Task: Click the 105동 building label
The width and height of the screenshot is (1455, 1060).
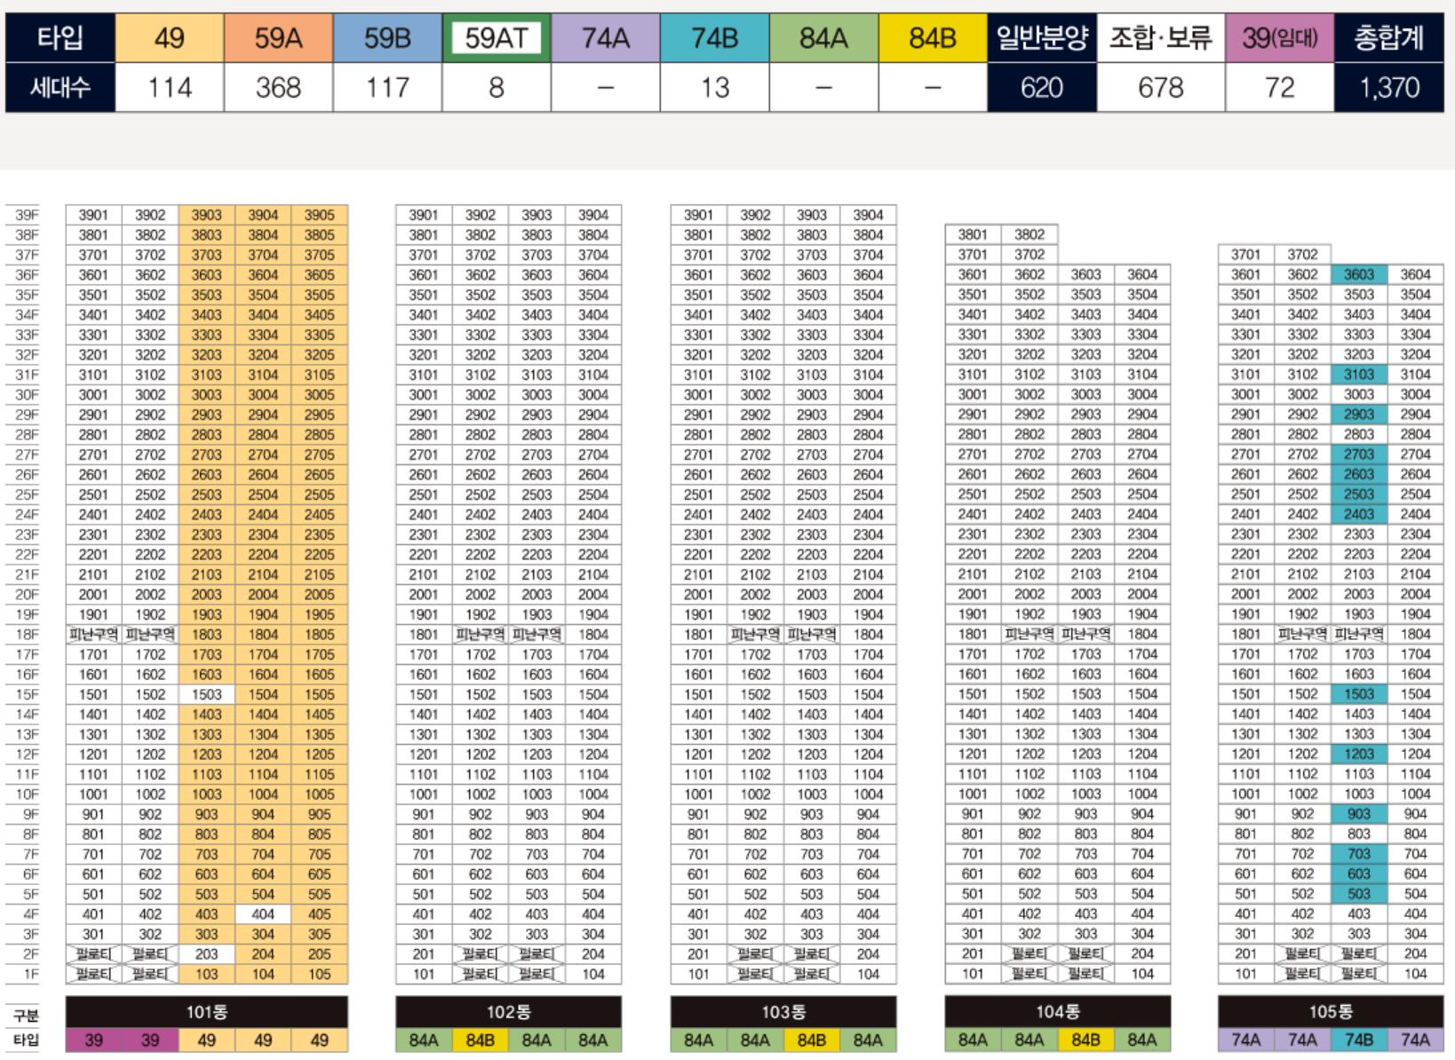Action: tap(1331, 1011)
